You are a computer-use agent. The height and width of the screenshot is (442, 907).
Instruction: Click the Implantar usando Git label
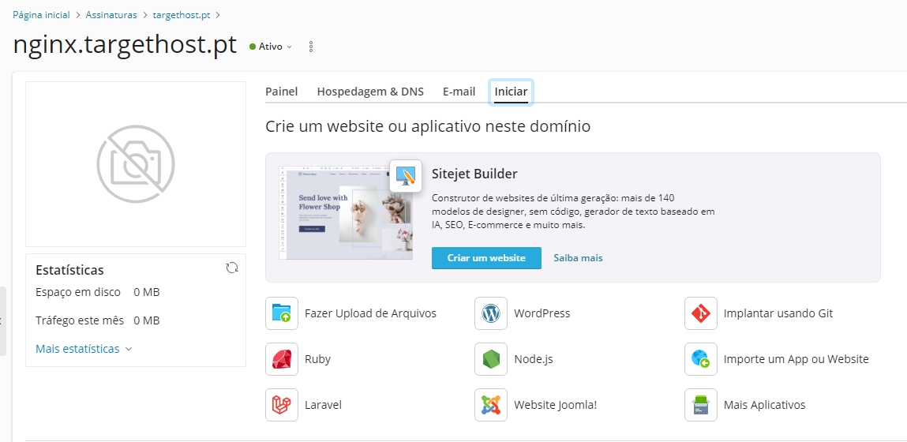click(x=778, y=313)
